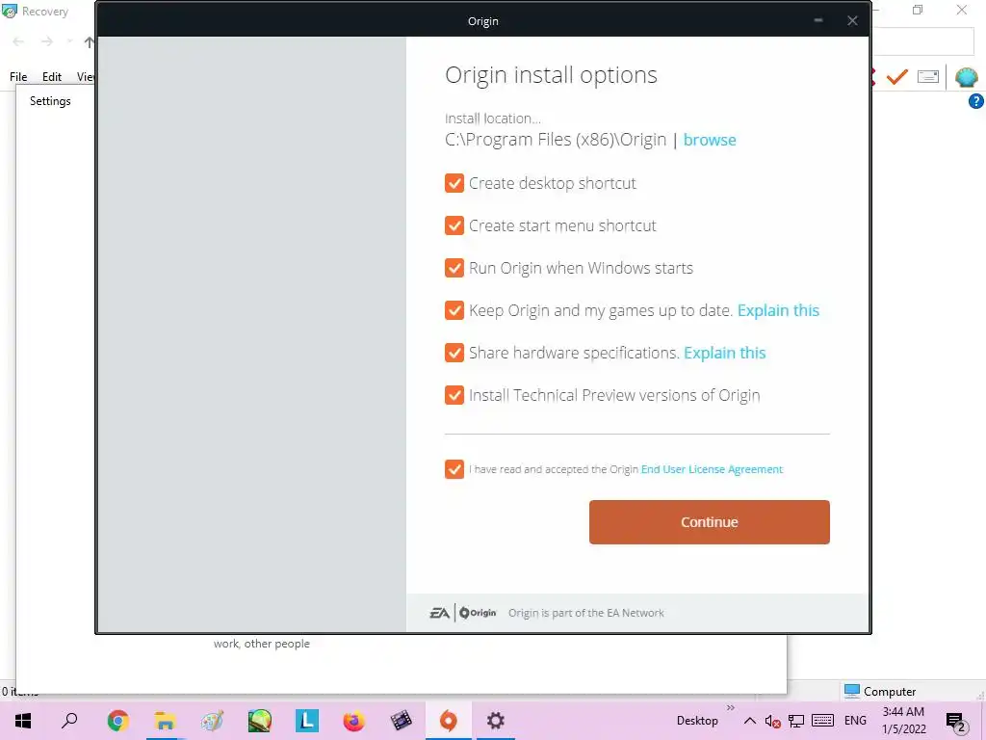Viewport: 986px width, 740px height.
Task: Open taskbar search magnifier
Action: (x=69, y=721)
